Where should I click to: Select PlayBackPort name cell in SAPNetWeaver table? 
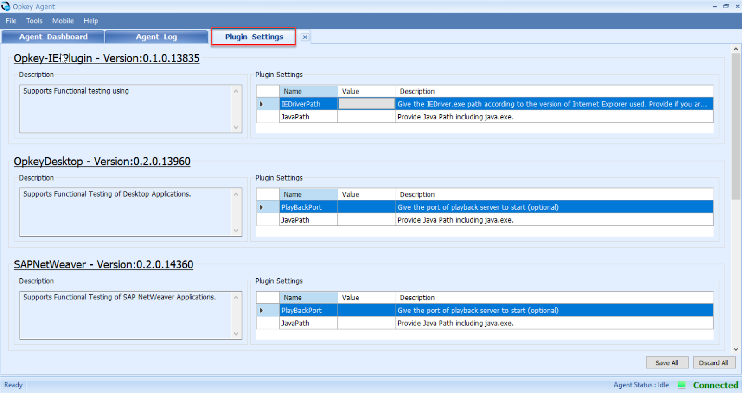[x=309, y=311]
